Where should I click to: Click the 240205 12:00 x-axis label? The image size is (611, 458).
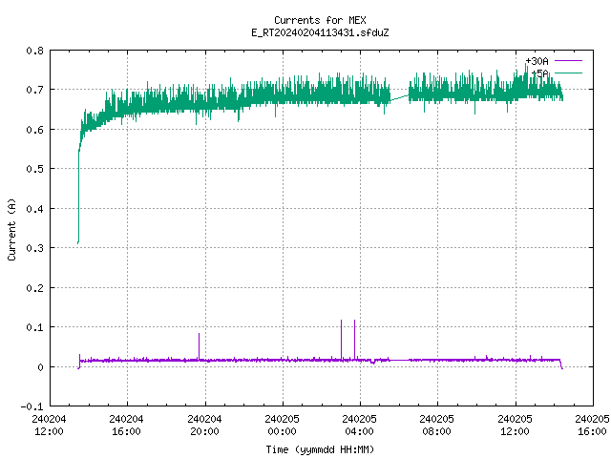(516, 425)
